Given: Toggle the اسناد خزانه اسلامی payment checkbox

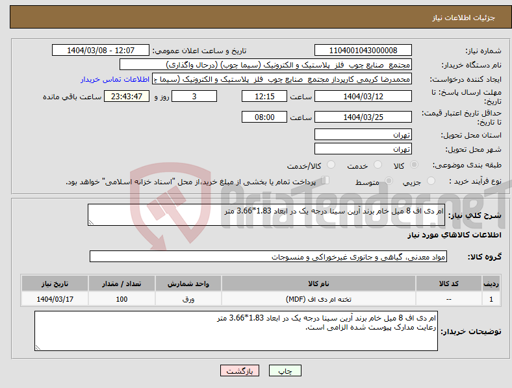Looking at the screenshot, I should [x=326, y=180].
